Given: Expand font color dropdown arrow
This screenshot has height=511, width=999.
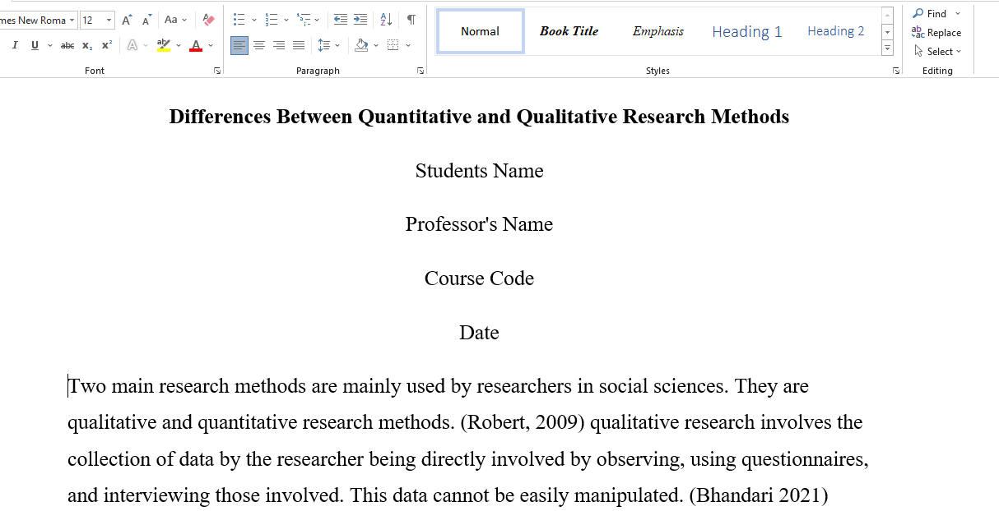Looking at the screenshot, I should point(211,45).
